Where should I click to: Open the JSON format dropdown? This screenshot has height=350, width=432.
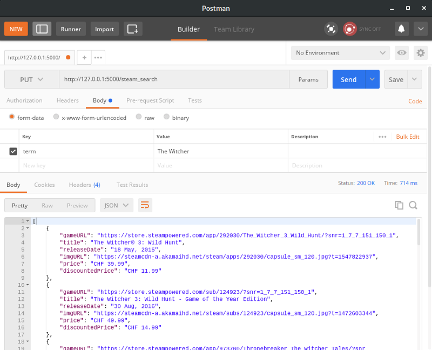[117, 205]
